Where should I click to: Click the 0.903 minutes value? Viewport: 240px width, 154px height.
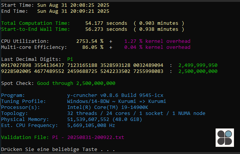tap(159, 23)
